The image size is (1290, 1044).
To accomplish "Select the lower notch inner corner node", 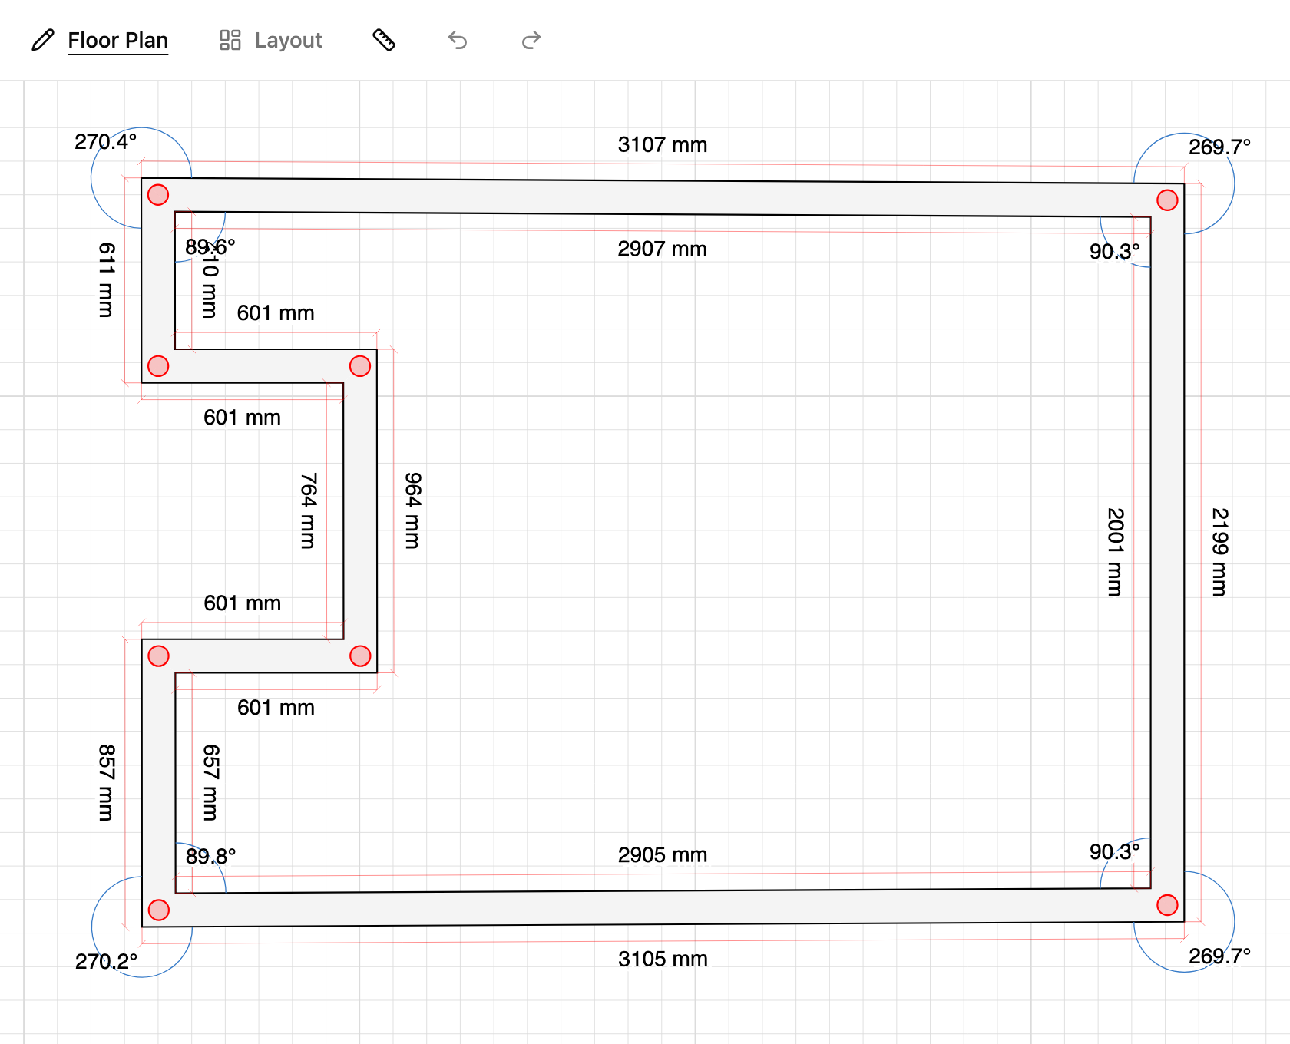I will [x=360, y=656].
